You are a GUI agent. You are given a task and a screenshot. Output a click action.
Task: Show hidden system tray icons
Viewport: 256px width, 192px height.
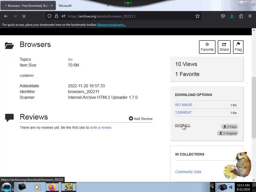tap(212, 187)
